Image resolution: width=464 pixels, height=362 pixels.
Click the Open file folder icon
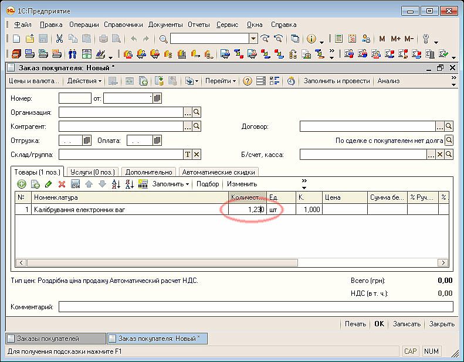pyautogui.click(x=30, y=39)
